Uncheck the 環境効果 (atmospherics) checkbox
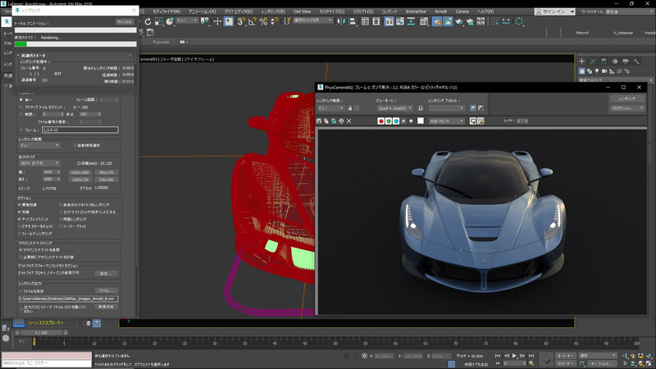Image resolution: width=656 pixels, height=369 pixels. pos(20,204)
